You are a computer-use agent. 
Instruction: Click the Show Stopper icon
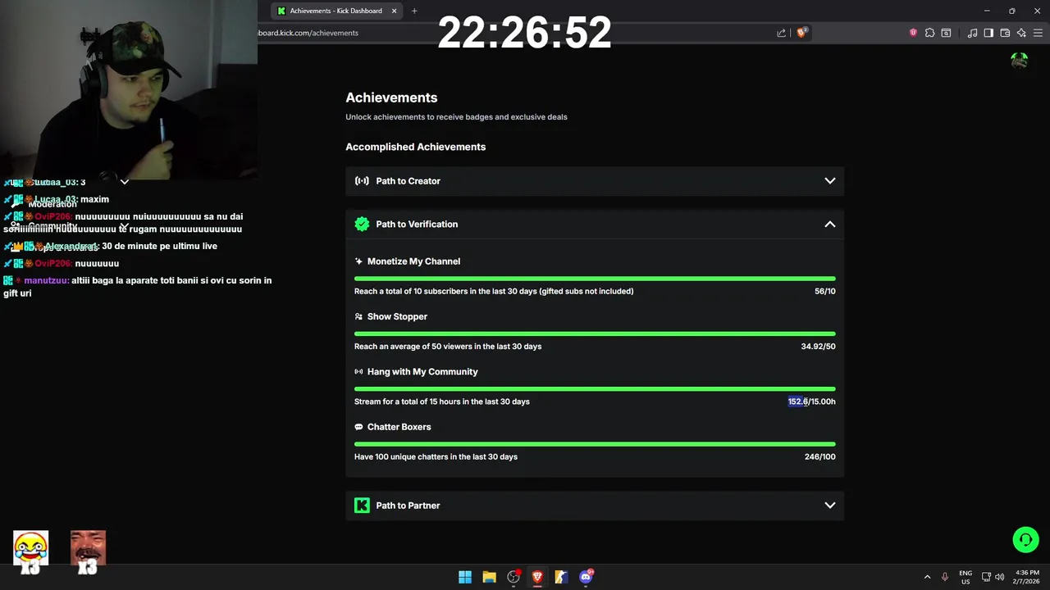click(x=358, y=316)
